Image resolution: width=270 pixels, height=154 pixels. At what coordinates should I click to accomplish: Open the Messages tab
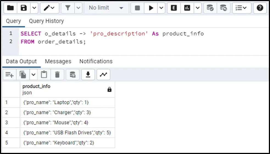point(58,61)
